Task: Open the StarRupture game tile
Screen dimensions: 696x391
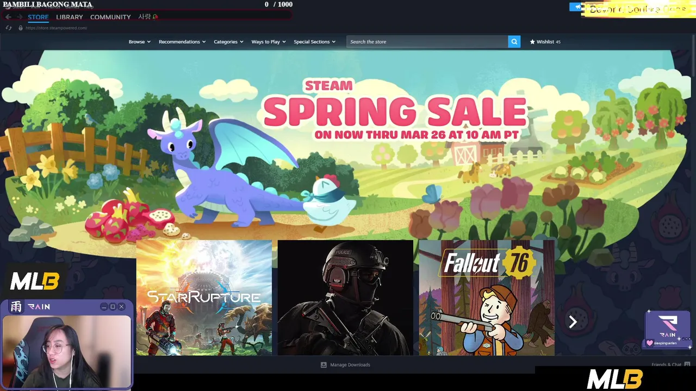Action: click(204, 298)
